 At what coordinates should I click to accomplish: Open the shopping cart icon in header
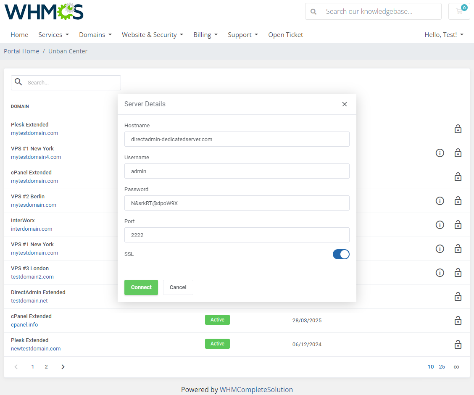click(459, 11)
